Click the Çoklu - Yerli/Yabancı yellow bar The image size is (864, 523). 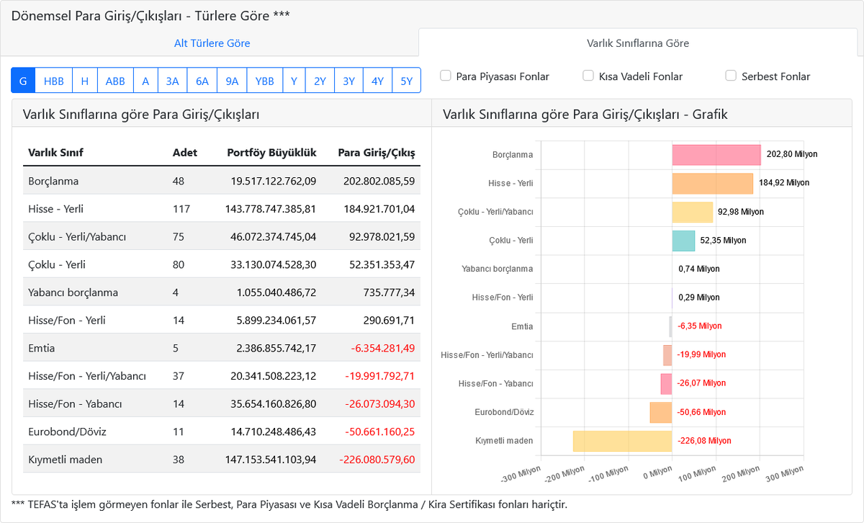(x=693, y=212)
